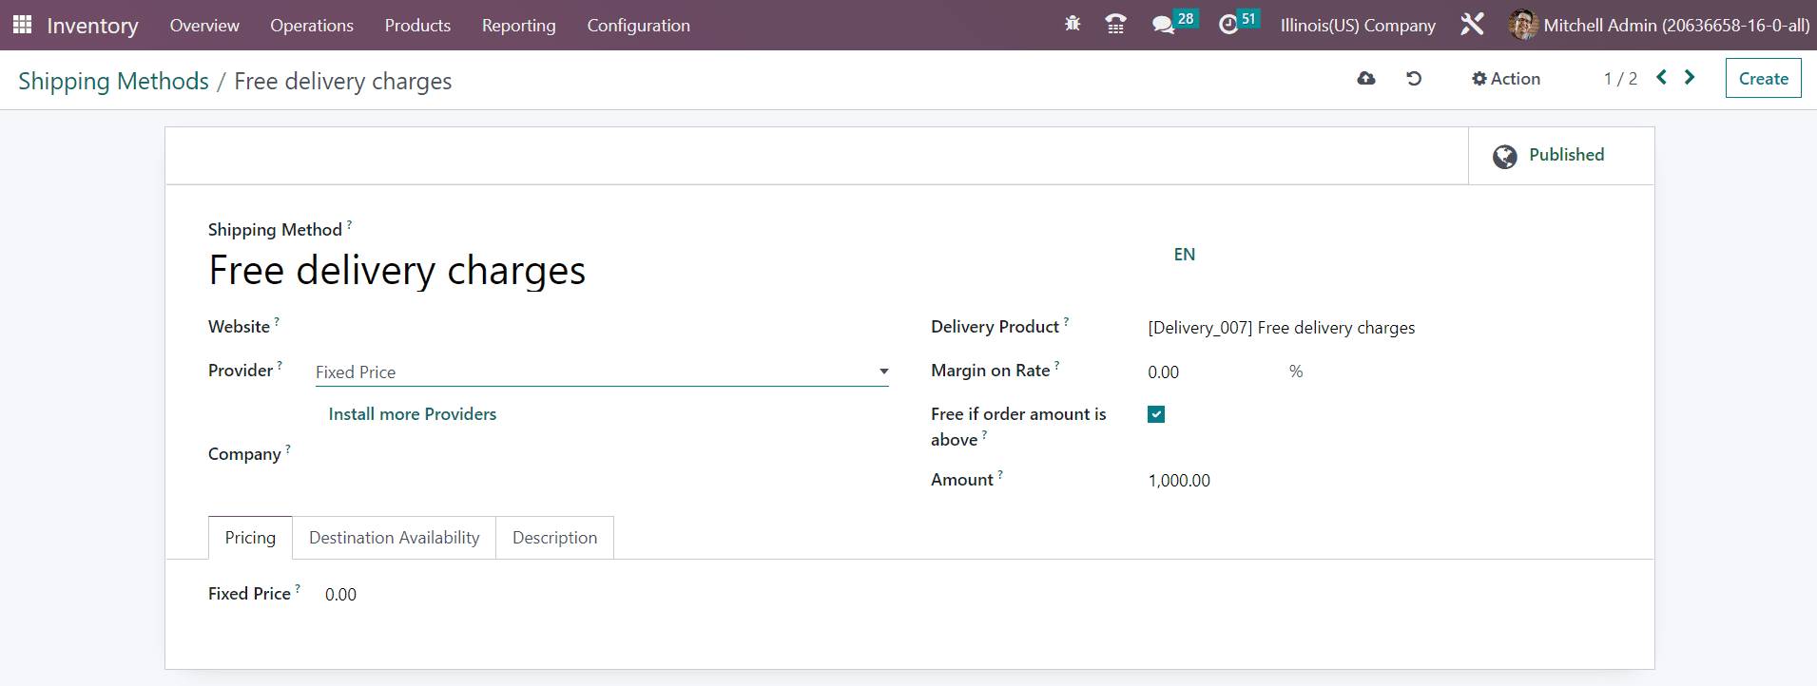The height and width of the screenshot is (686, 1817).
Task: Toggle the Published status button
Action: click(1561, 156)
